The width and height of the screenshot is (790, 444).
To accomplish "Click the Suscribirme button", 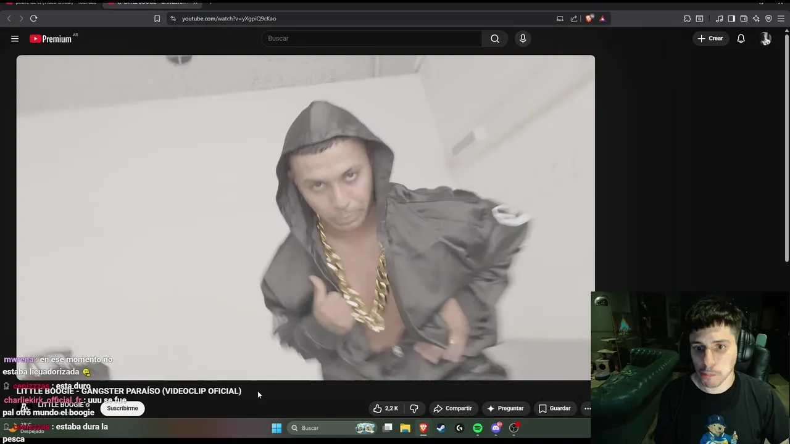I will click(x=122, y=408).
